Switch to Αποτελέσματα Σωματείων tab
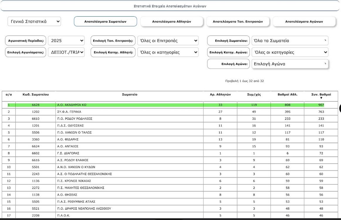The width and height of the screenshot is (341, 220). click(105, 21)
